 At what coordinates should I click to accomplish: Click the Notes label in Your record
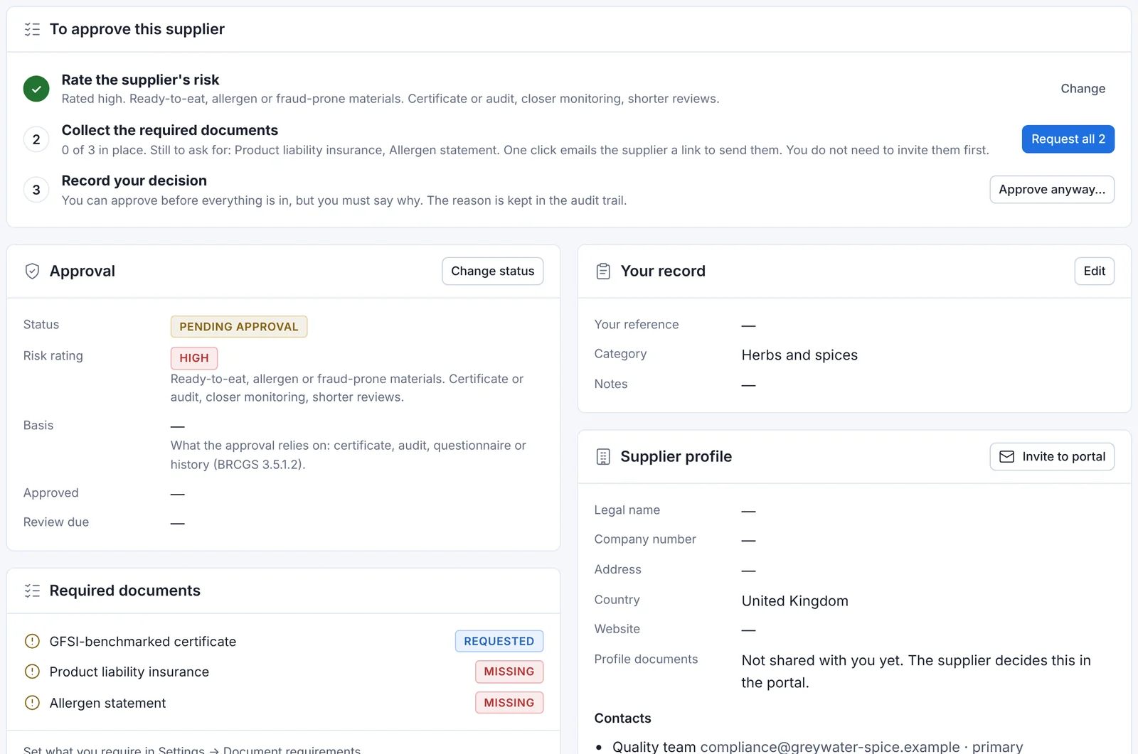coord(611,384)
